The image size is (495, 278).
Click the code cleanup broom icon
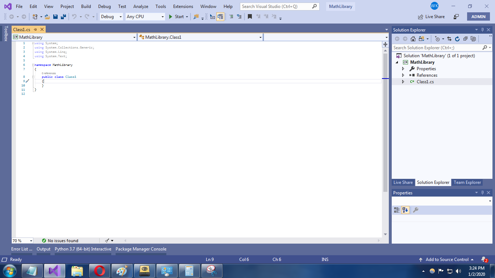tap(107, 240)
